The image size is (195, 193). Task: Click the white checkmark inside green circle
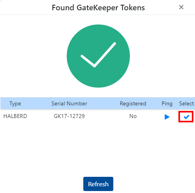(x=98, y=55)
